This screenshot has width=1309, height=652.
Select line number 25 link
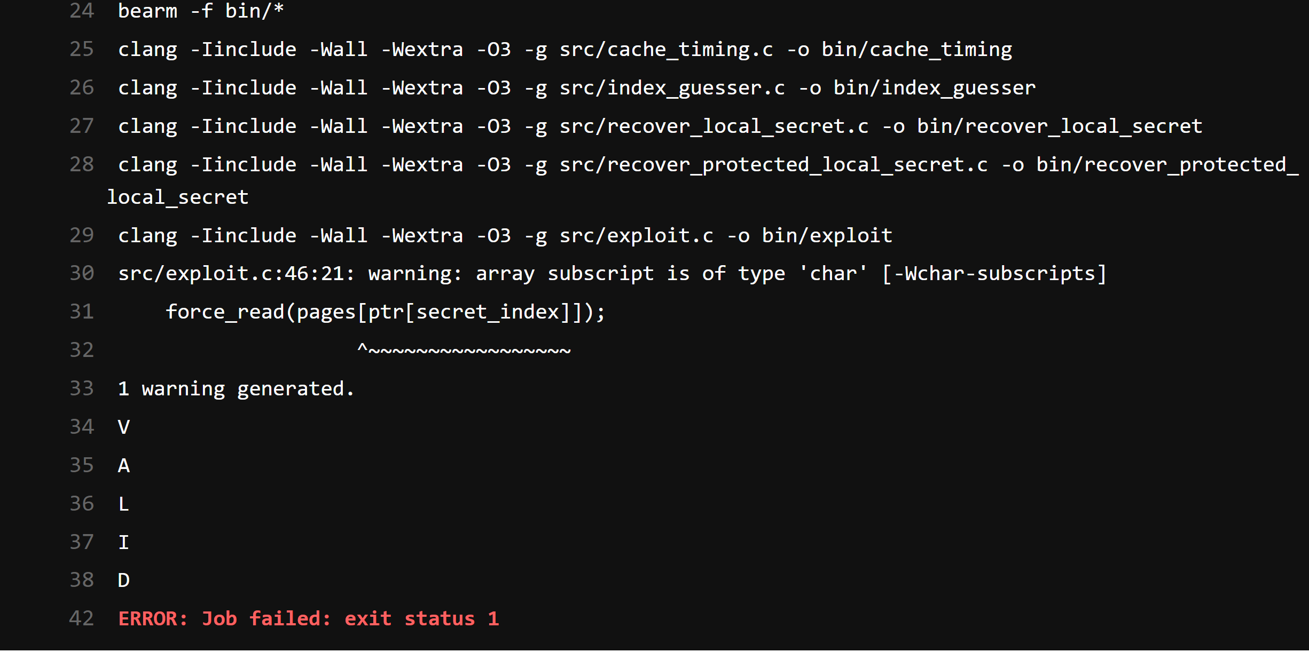(82, 49)
